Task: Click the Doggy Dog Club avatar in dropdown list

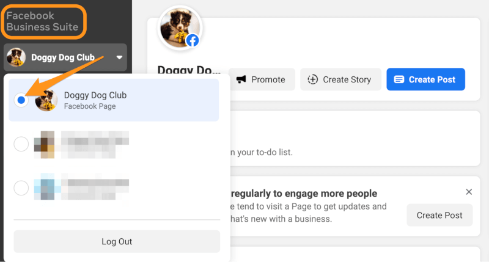Action: [46, 100]
